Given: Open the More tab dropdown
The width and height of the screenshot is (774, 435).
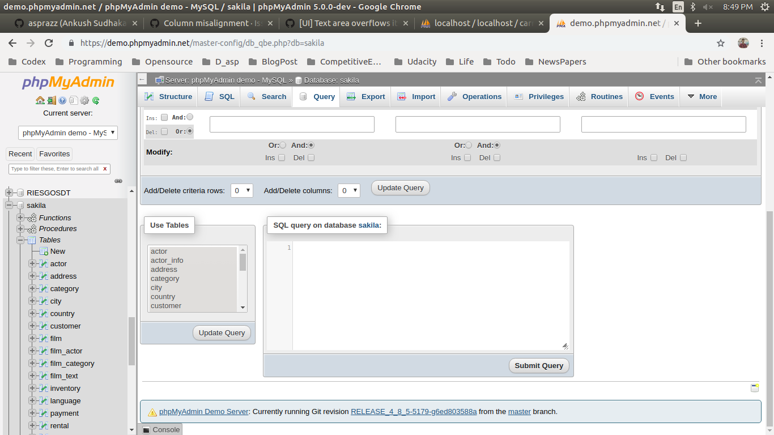Looking at the screenshot, I should [x=703, y=97].
